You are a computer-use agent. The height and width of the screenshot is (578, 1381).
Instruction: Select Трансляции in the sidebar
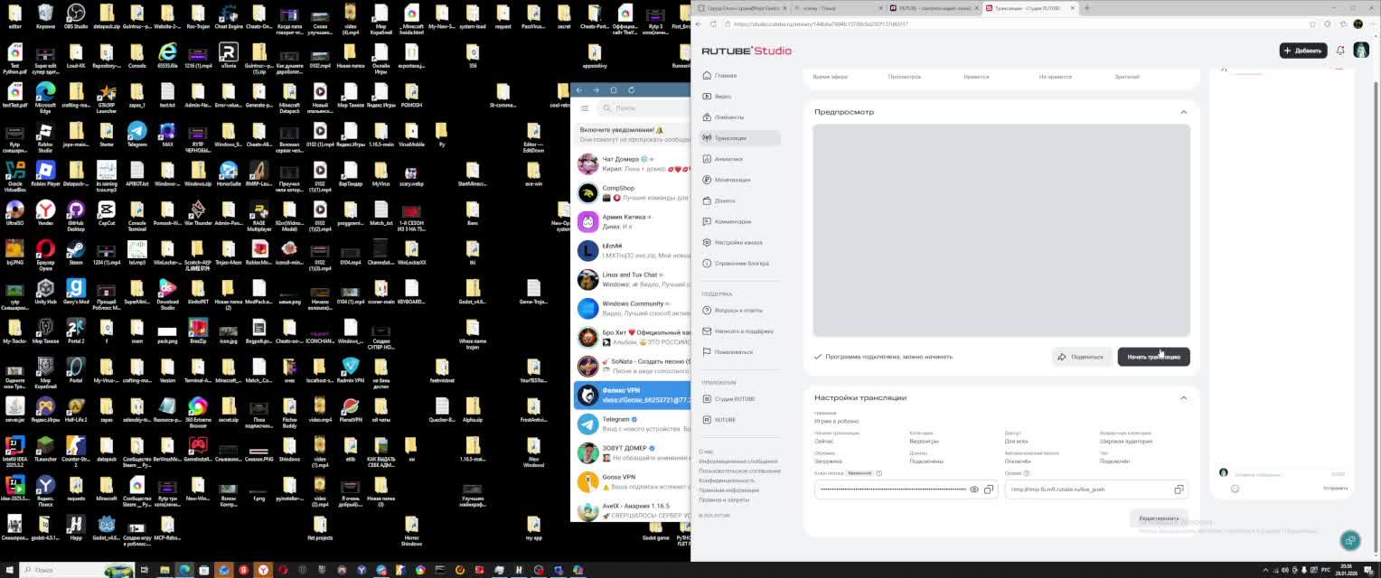pyautogui.click(x=739, y=138)
